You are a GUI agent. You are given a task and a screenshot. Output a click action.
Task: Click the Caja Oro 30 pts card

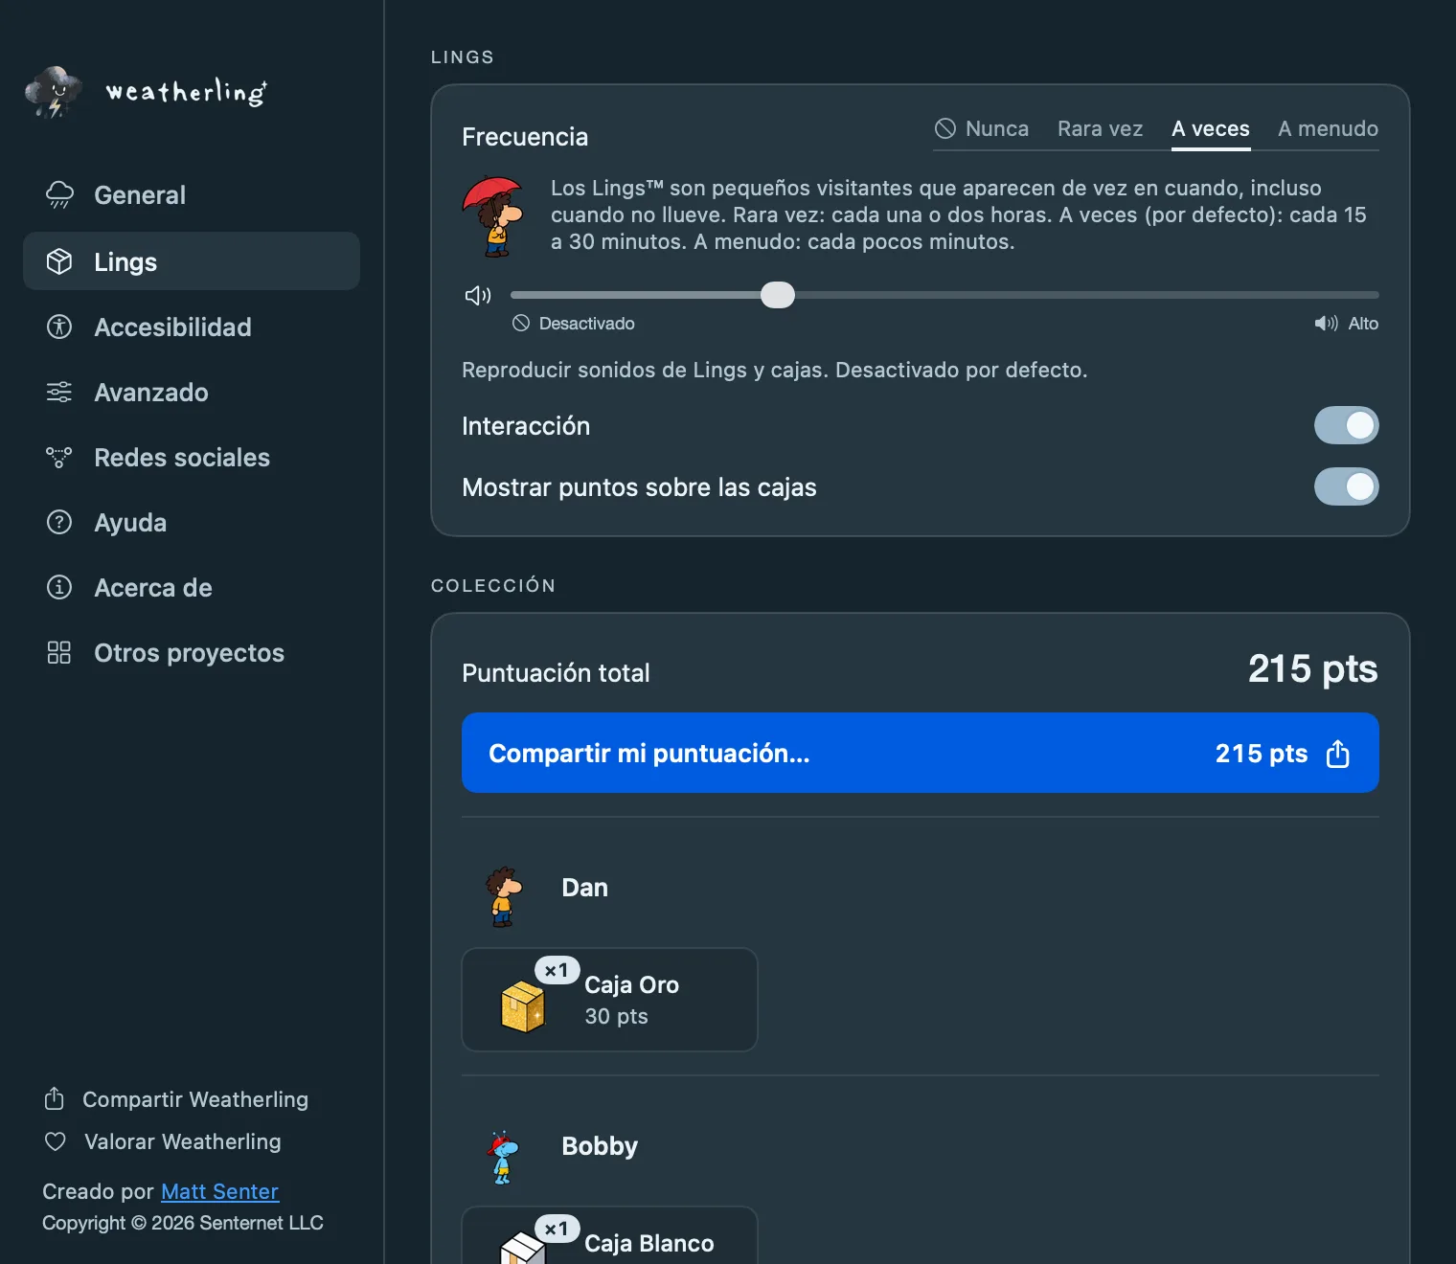[x=609, y=1000]
